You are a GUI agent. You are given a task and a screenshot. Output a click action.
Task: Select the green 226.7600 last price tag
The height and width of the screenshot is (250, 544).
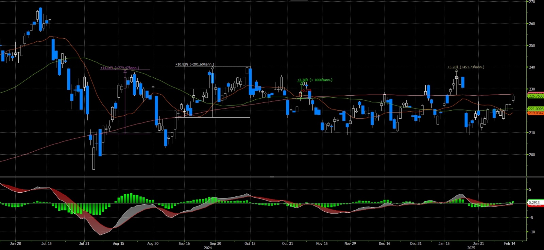(535, 96)
